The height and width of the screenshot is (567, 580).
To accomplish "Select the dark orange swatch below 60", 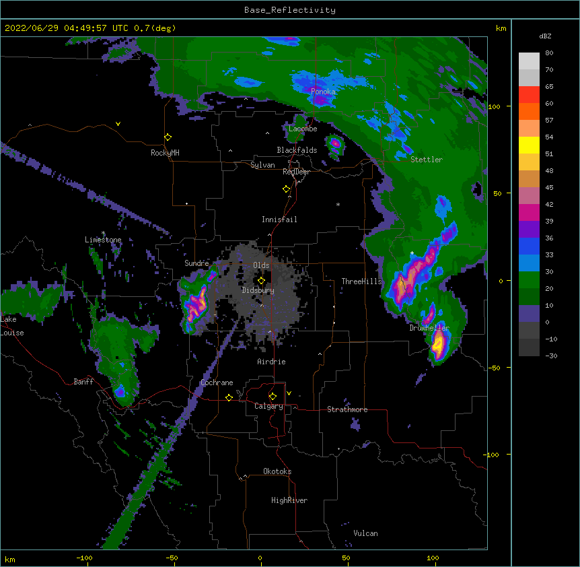I will click(529, 111).
